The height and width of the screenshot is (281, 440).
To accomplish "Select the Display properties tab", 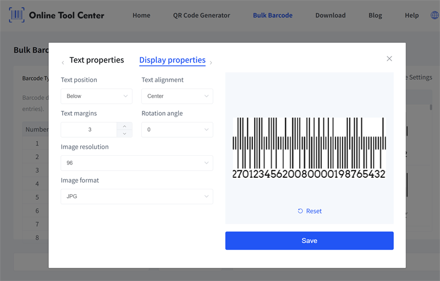I will pos(172,60).
